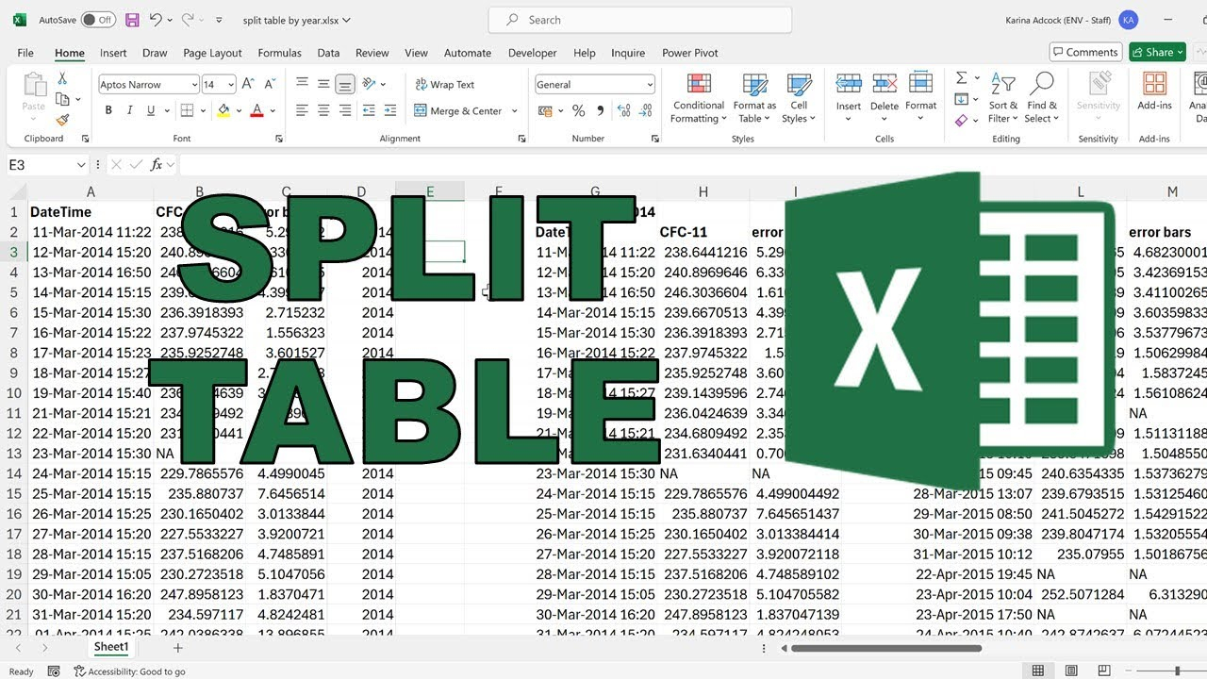Viewport: 1207px width, 679px height.
Task: Toggle Underline formatting
Action: point(150,110)
